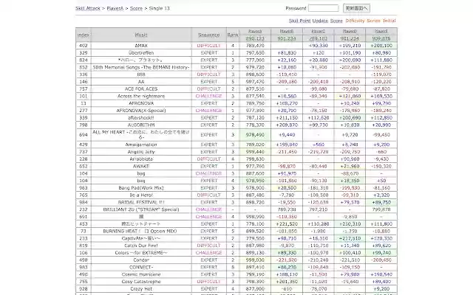
Task: Select the Amalgamation song title
Action: point(141,145)
